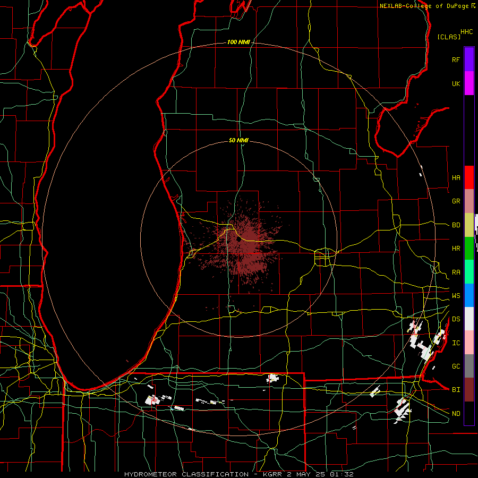Click the ND black legend swatch
The width and height of the screenshot is (478, 478).
pyautogui.click(x=469, y=413)
